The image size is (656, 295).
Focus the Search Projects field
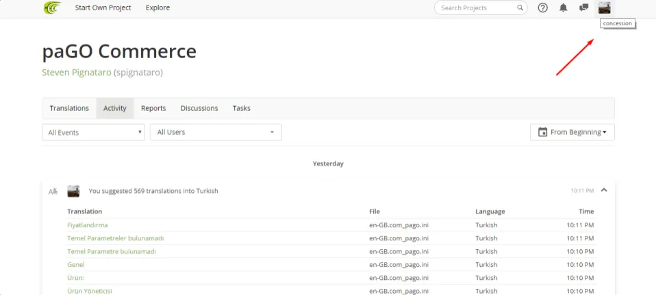click(x=481, y=8)
